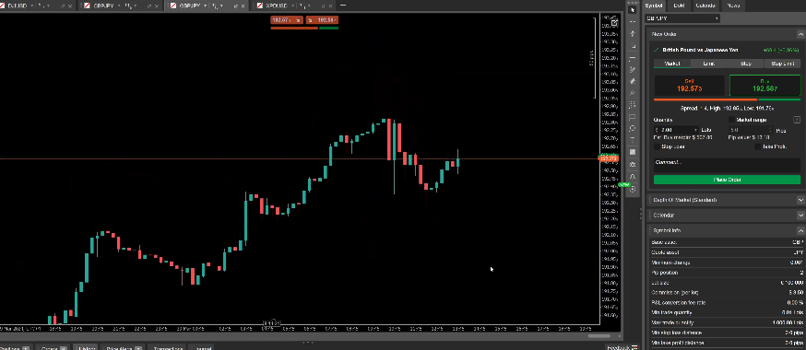Click the Sell 192.573 price button

tap(689, 86)
